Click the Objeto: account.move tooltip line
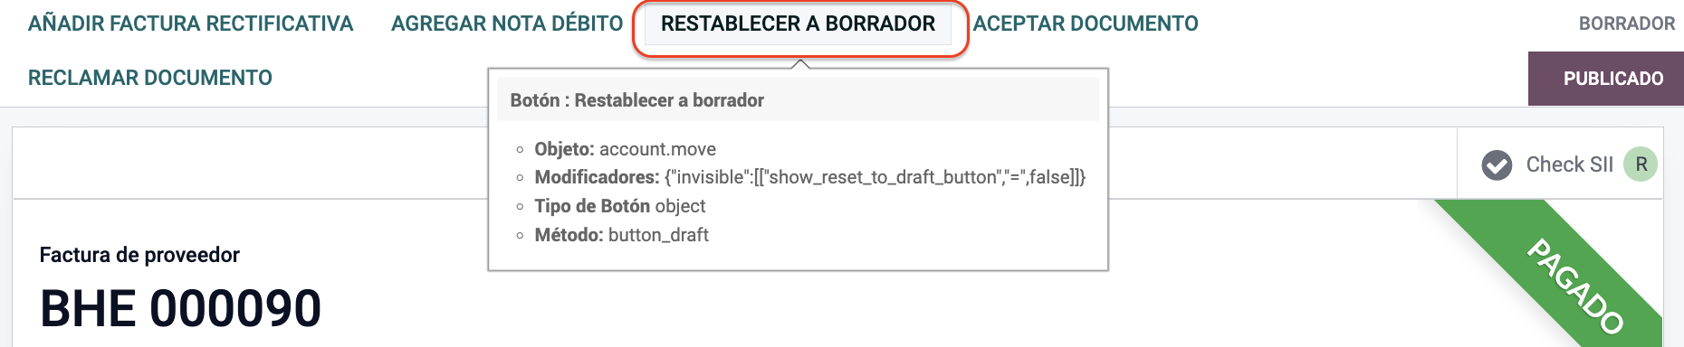 625,149
